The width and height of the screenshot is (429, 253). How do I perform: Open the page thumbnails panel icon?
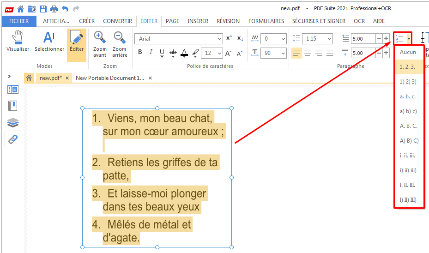click(x=12, y=90)
